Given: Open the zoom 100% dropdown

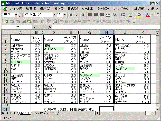Looking at the screenshot, I should click(x=16, y=15).
